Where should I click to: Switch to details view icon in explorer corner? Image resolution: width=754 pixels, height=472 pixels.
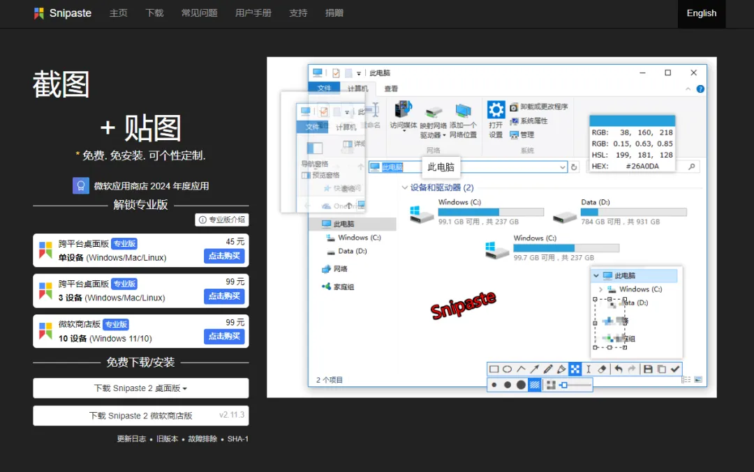tap(686, 380)
